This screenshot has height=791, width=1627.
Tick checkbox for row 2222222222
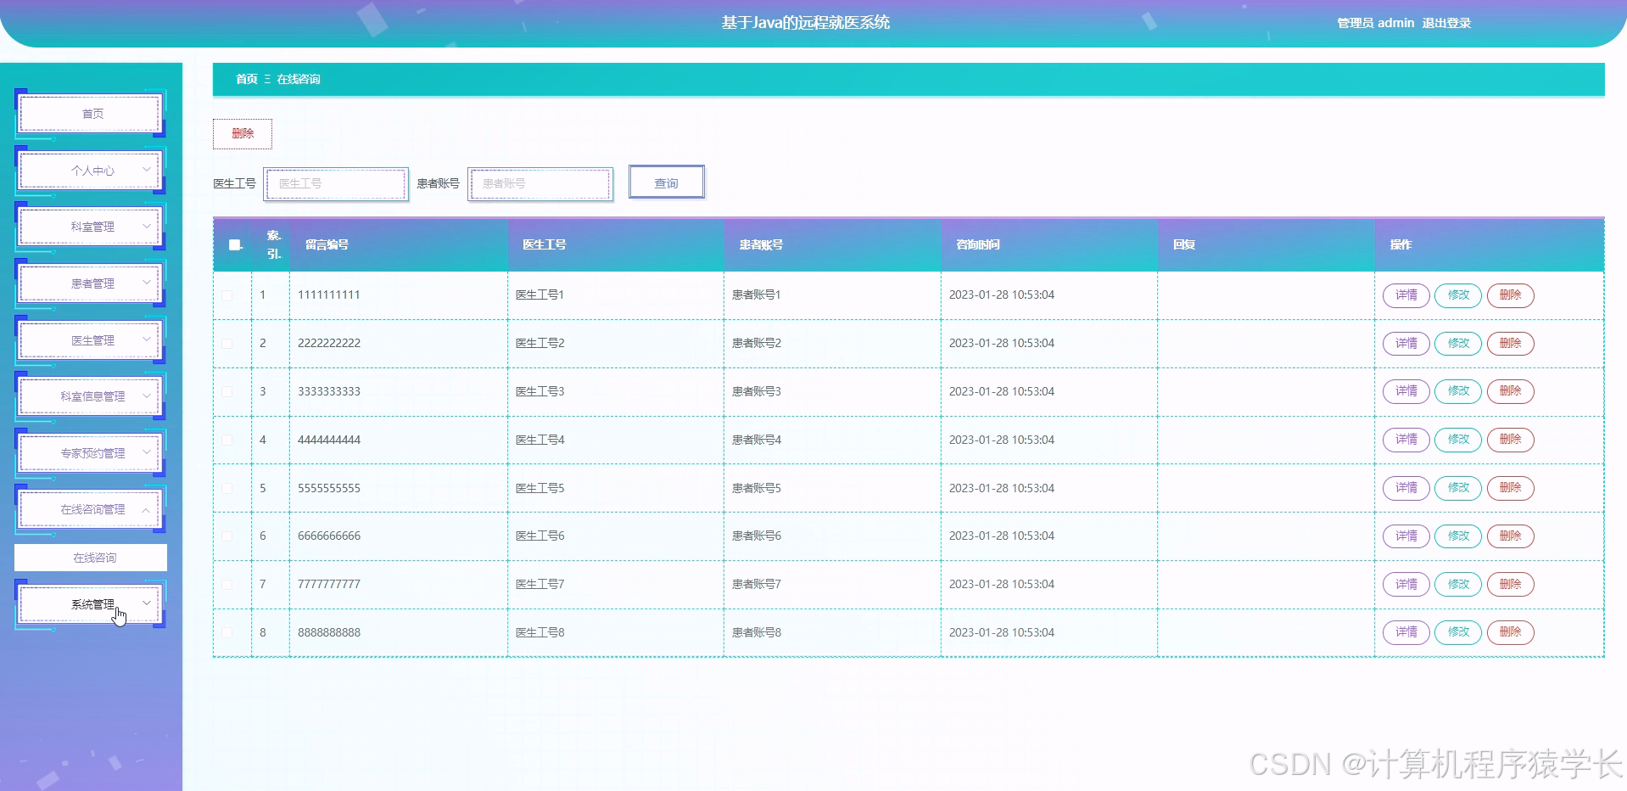(x=227, y=344)
